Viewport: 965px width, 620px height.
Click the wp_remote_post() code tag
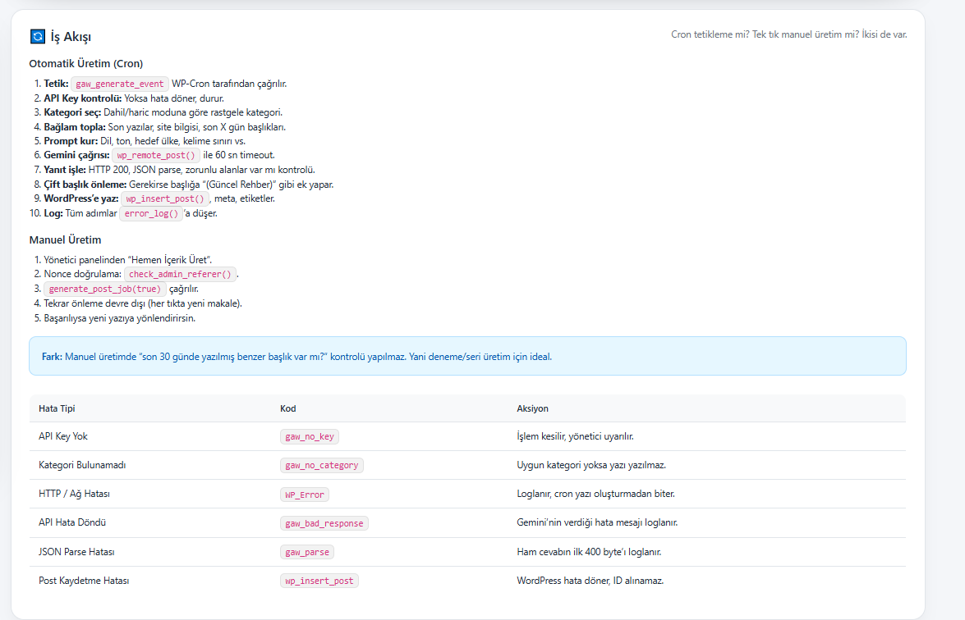156,156
